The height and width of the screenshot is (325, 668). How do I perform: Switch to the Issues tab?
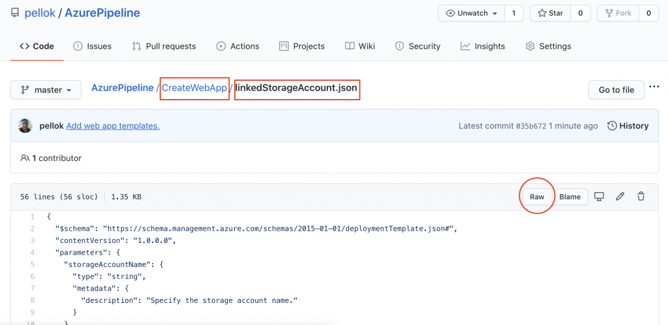pyautogui.click(x=92, y=46)
